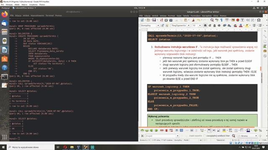This screenshot has width=268, height=150.
Task: Open the paragraph style dropdown 'Domyślny'
Action: coord(158,25)
